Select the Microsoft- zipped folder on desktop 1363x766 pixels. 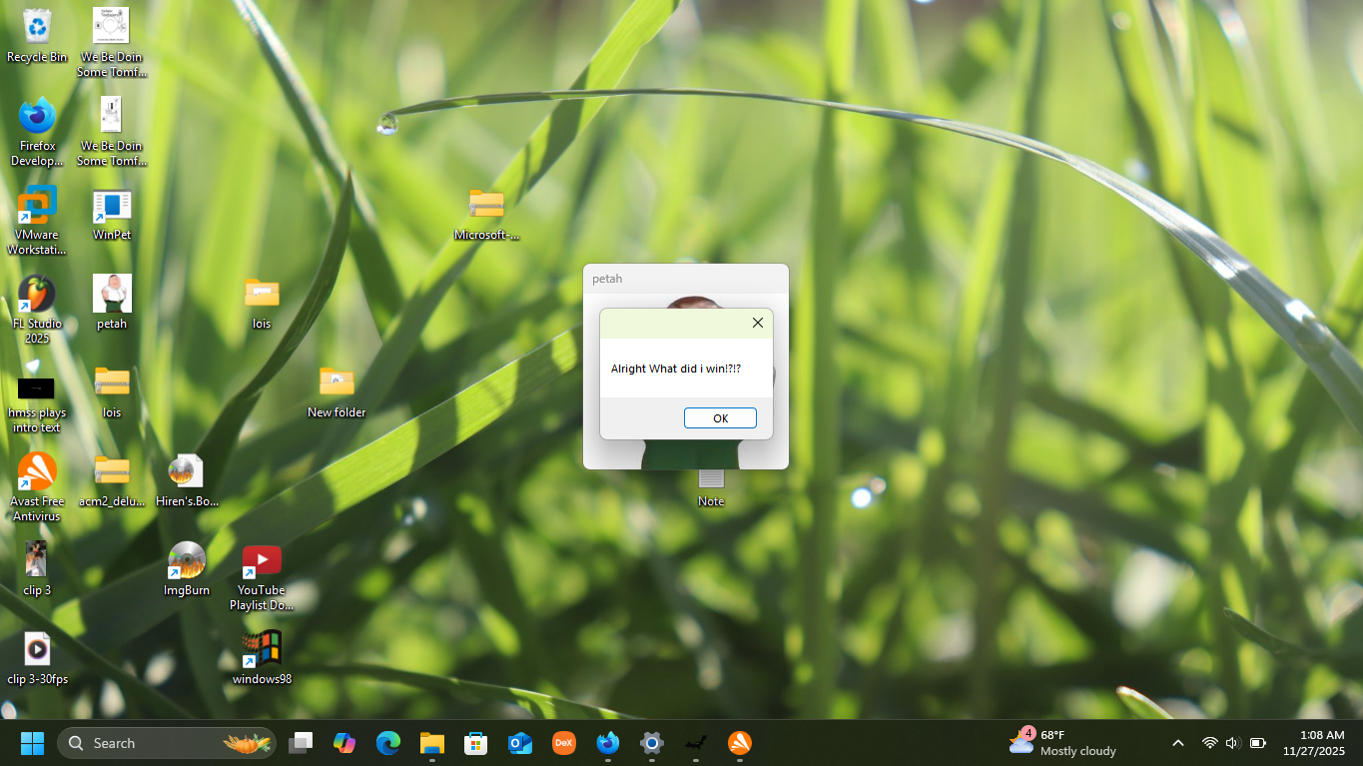486,215
